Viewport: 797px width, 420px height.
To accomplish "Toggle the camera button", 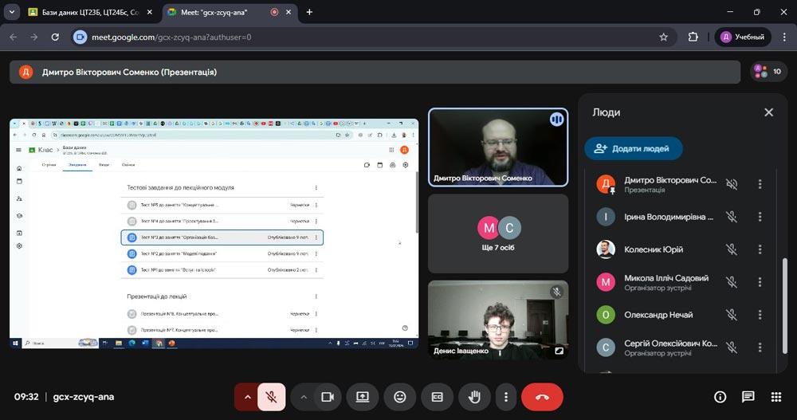I will pos(327,397).
